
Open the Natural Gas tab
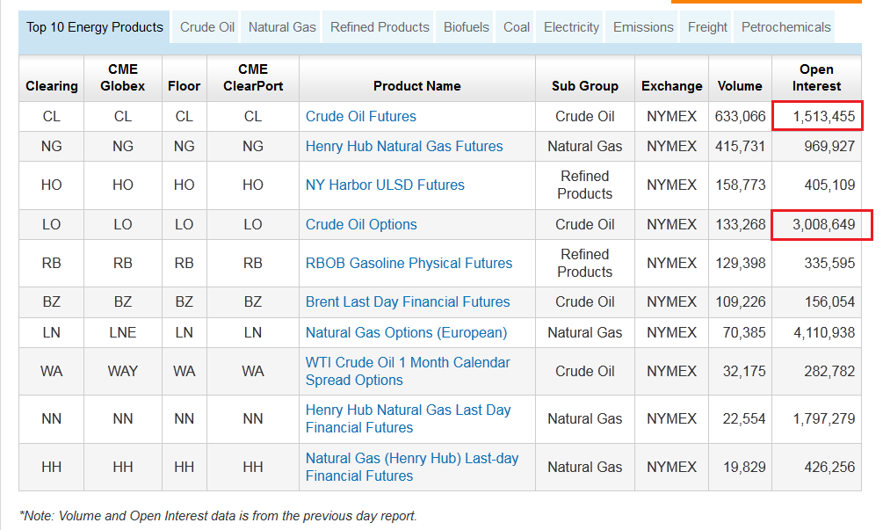pyautogui.click(x=282, y=27)
